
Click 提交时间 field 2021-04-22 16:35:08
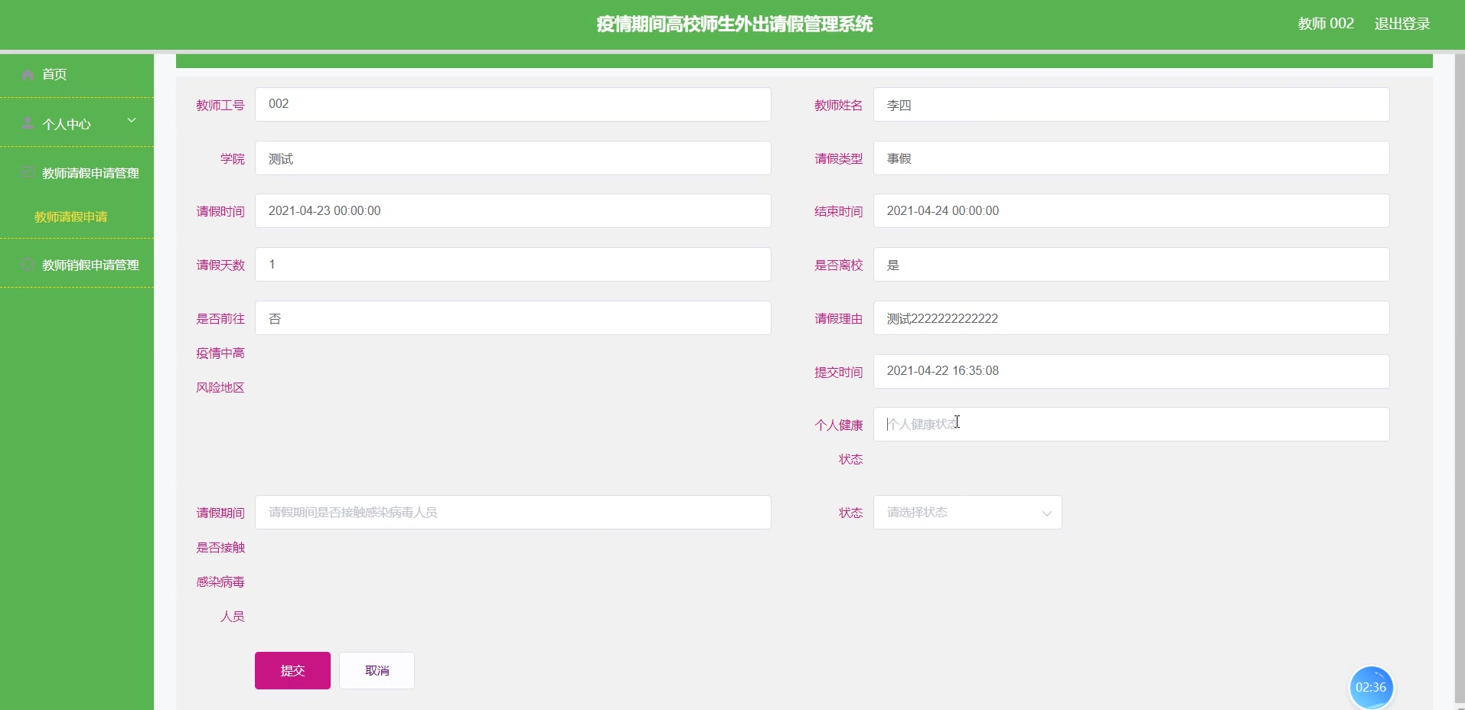(1131, 371)
